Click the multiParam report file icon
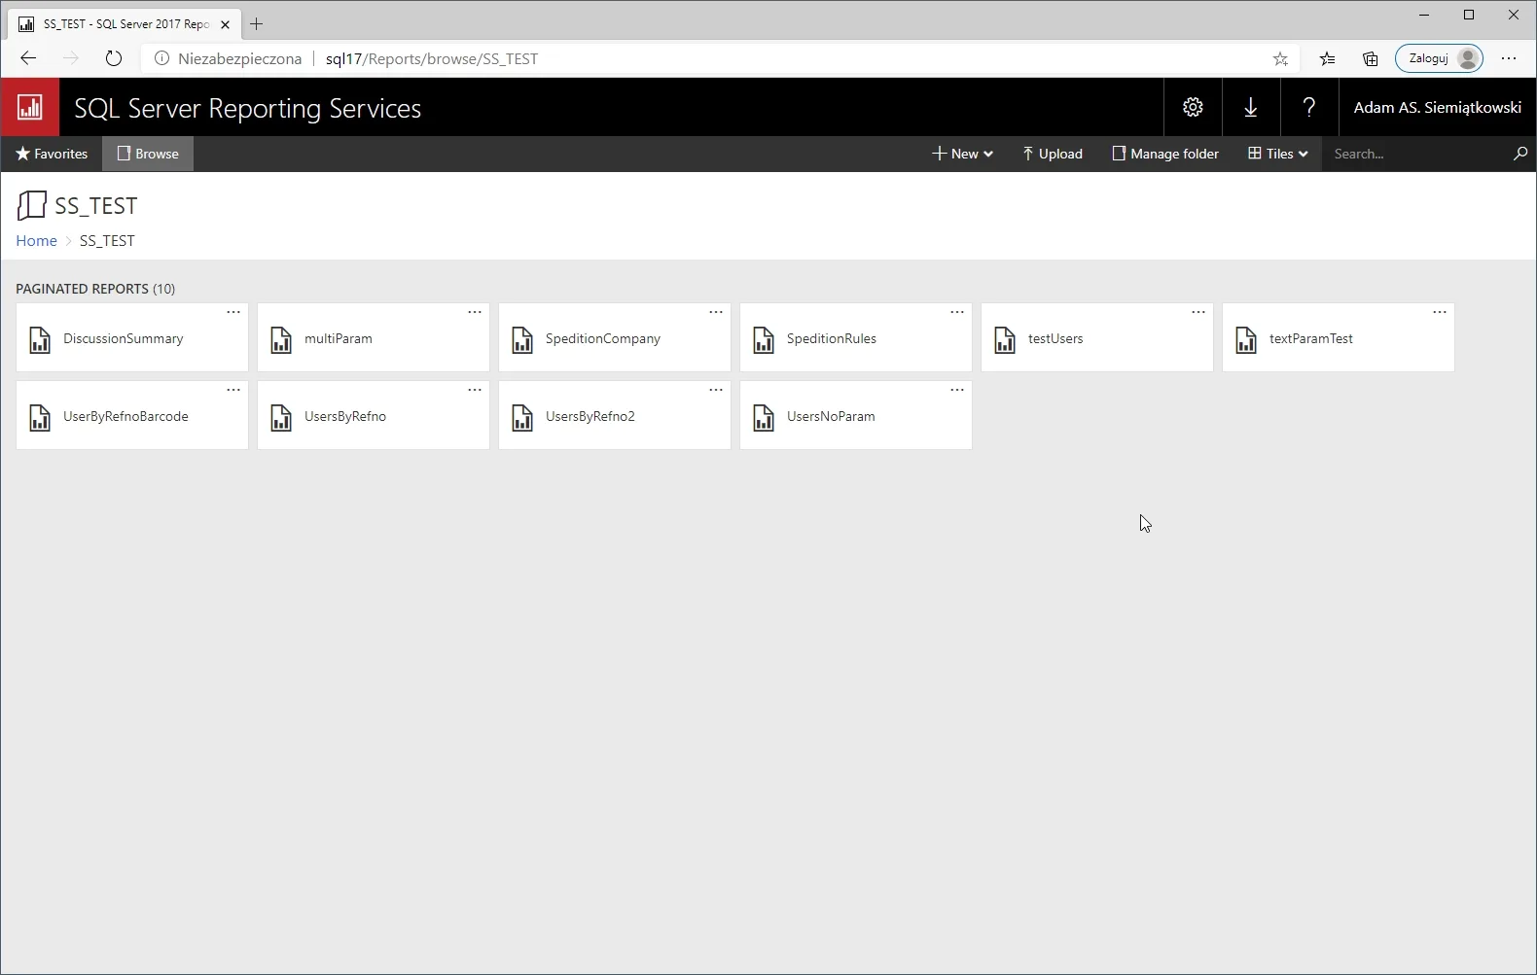The width and height of the screenshot is (1537, 975). 281,339
